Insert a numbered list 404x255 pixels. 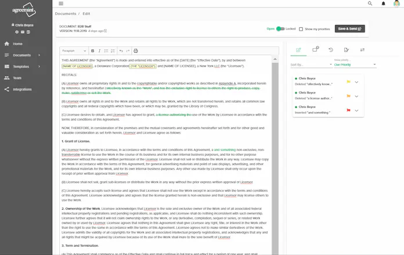113,51
